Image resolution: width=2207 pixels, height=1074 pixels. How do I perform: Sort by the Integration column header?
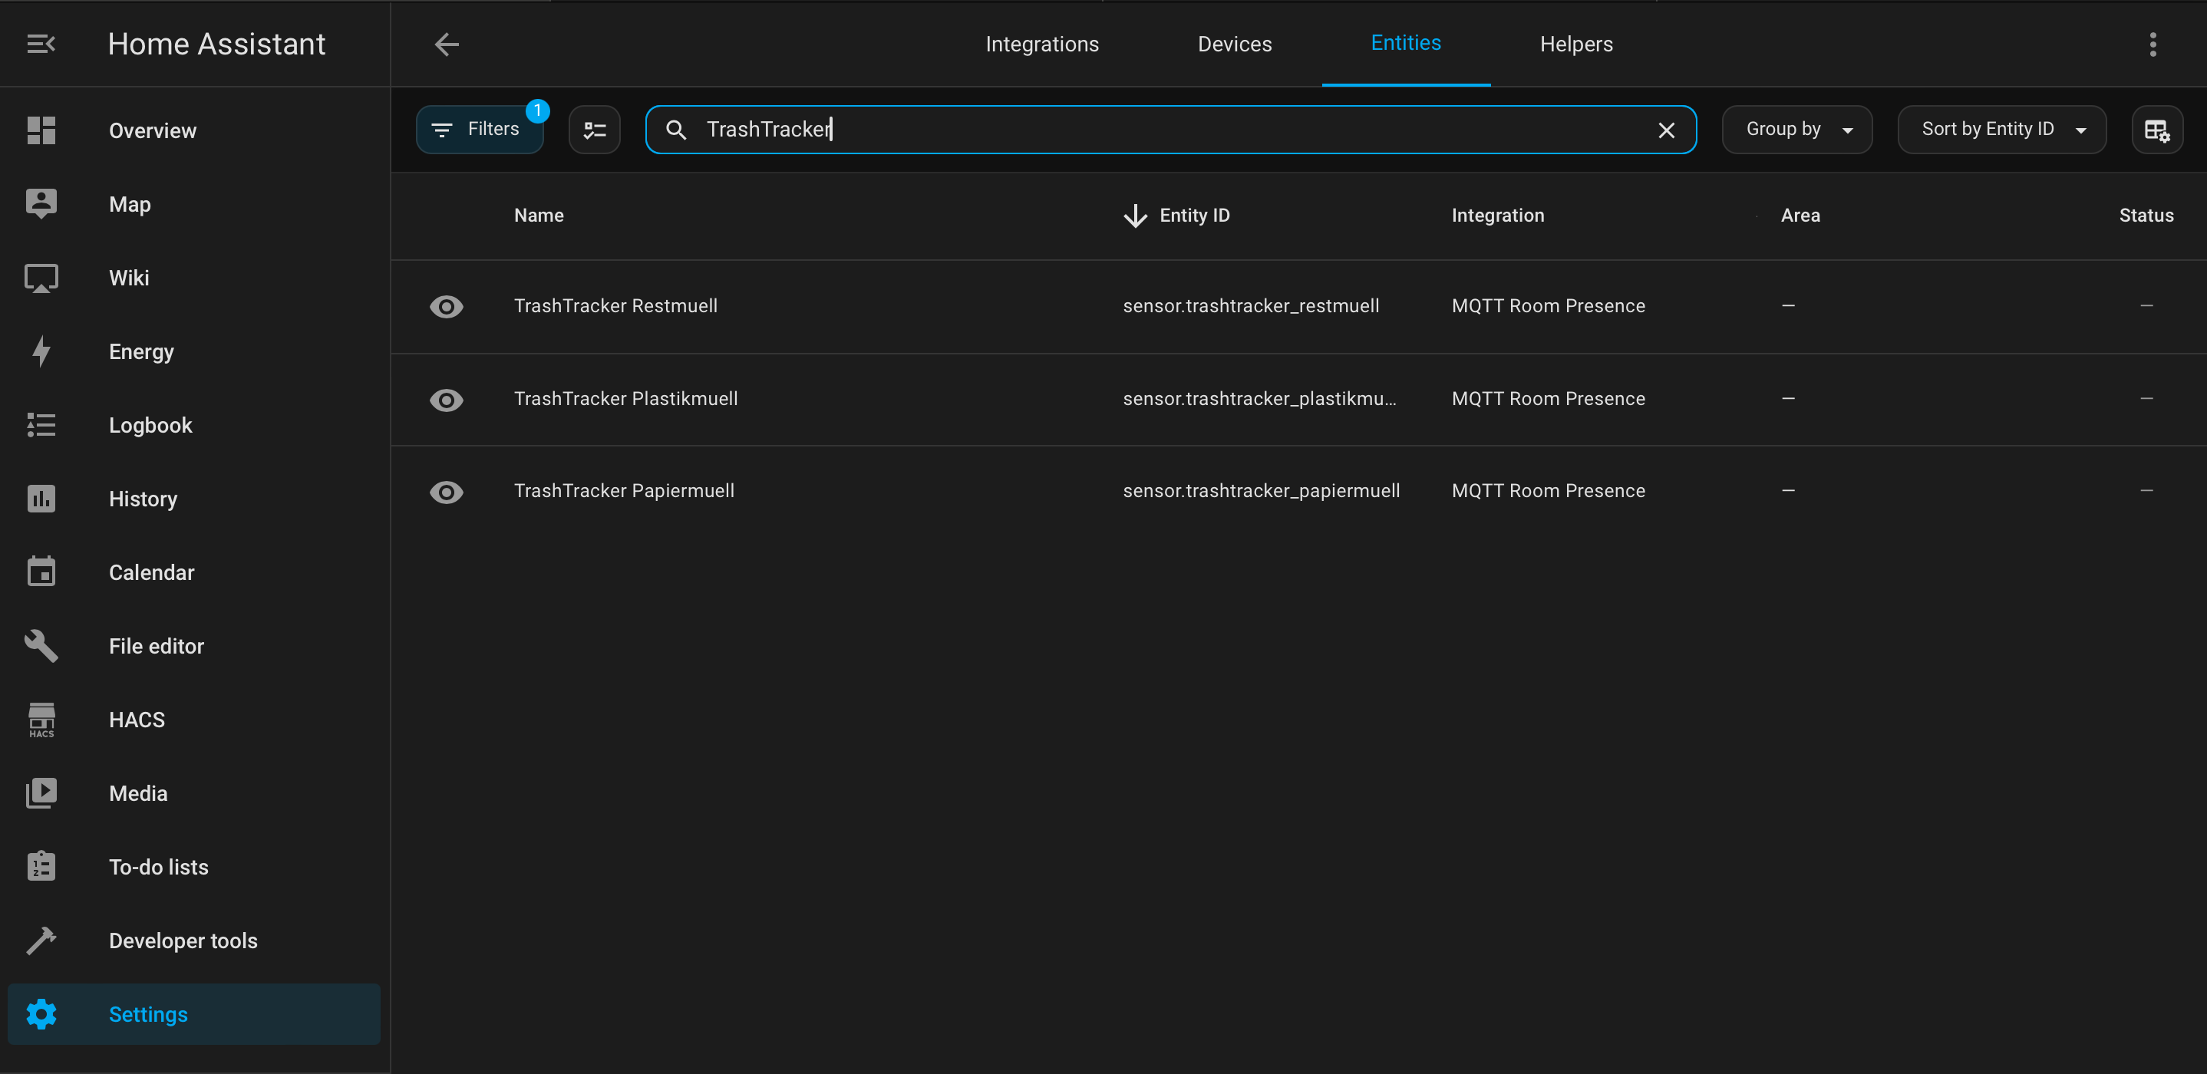[x=1498, y=215]
